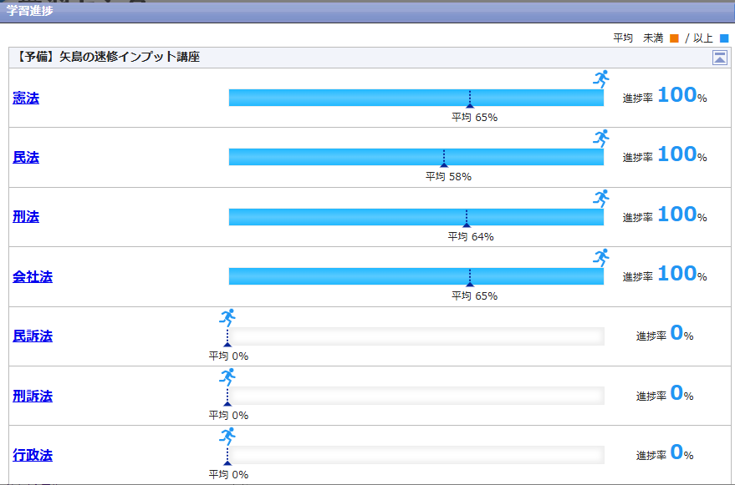Viewport: 735px width, 485px height.
Task: Open the 会社法 subject link
Action: pos(33,276)
